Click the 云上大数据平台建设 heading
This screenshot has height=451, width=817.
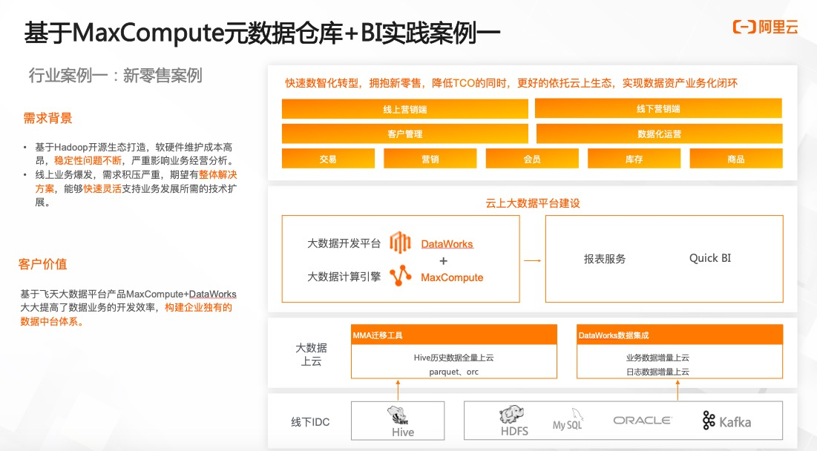tap(533, 203)
